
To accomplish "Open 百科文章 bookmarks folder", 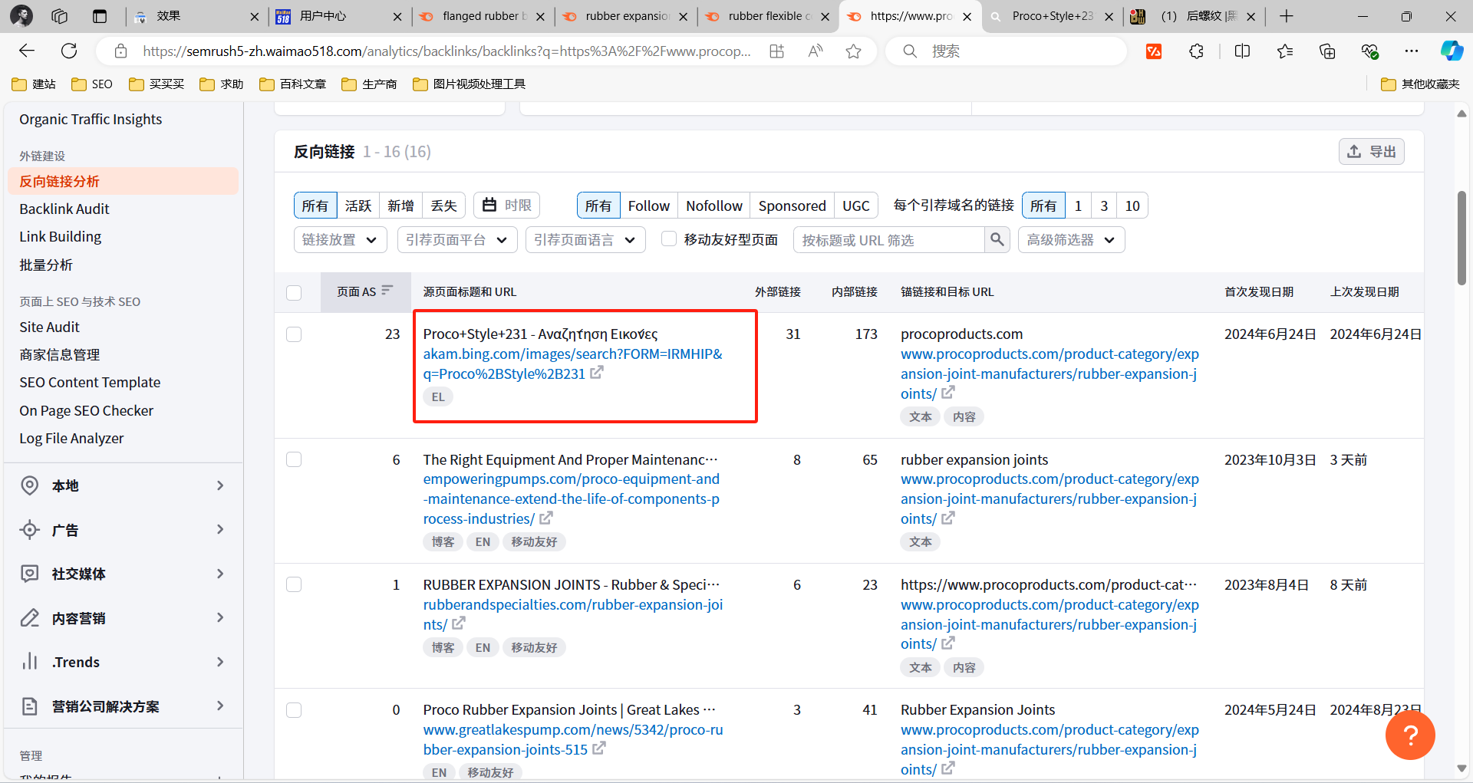I will pyautogui.click(x=293, y=84).
